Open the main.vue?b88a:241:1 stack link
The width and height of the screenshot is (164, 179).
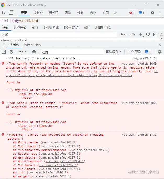tap(59, 142)
